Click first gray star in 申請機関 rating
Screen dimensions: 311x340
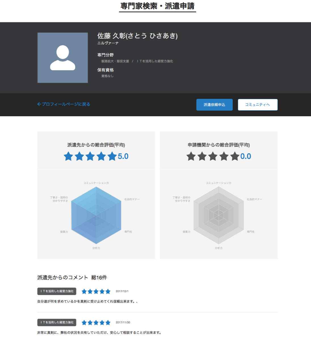[x=191, y=156]
